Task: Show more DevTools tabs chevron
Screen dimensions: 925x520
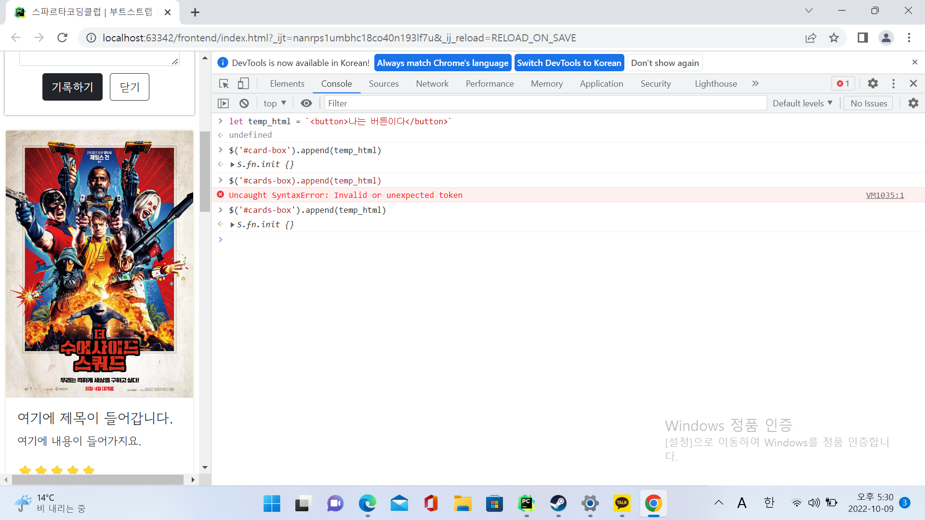Action: [x=755, y=84]
